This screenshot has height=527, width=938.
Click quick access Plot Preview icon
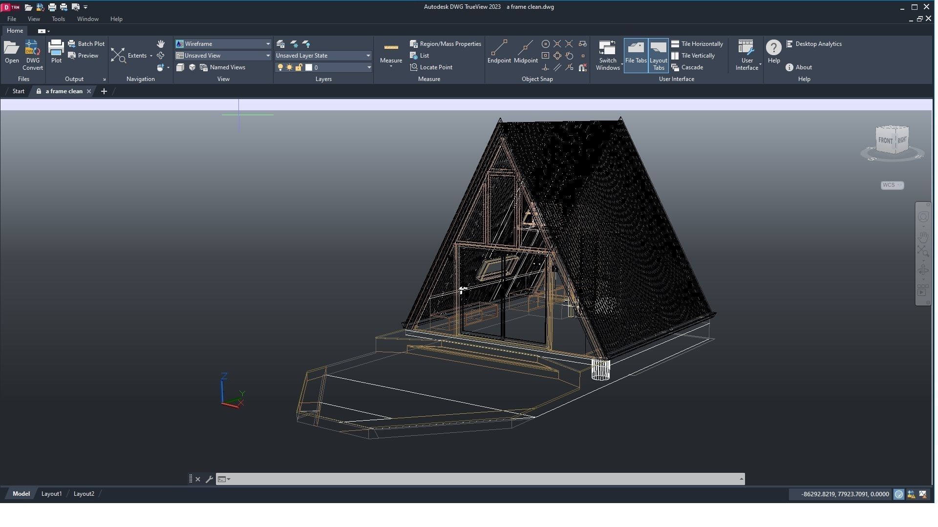[x=75, y=7]
